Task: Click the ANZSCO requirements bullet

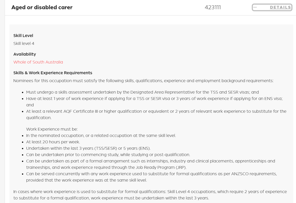Action: 151,177
